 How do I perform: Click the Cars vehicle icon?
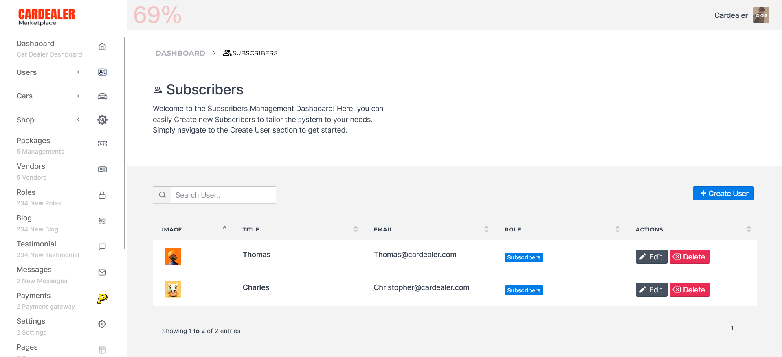pos(102,96)
